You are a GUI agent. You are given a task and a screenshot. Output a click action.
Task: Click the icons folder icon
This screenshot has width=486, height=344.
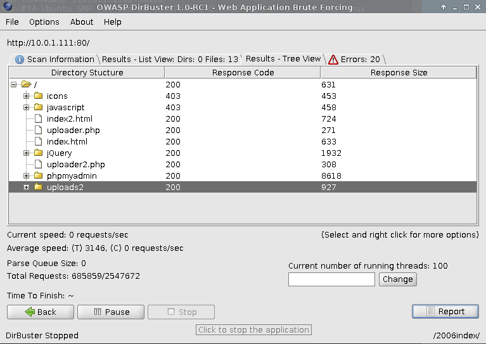point(38,96)
